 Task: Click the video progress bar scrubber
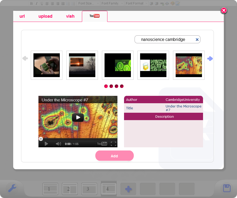(x=41, y=139)
